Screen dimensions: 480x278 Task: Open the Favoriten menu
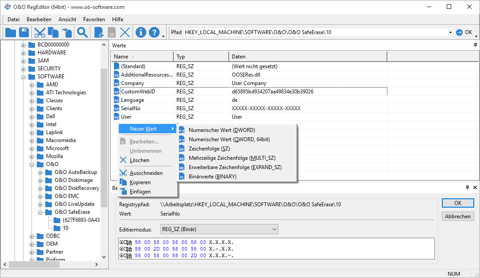(x=94, y=19)
